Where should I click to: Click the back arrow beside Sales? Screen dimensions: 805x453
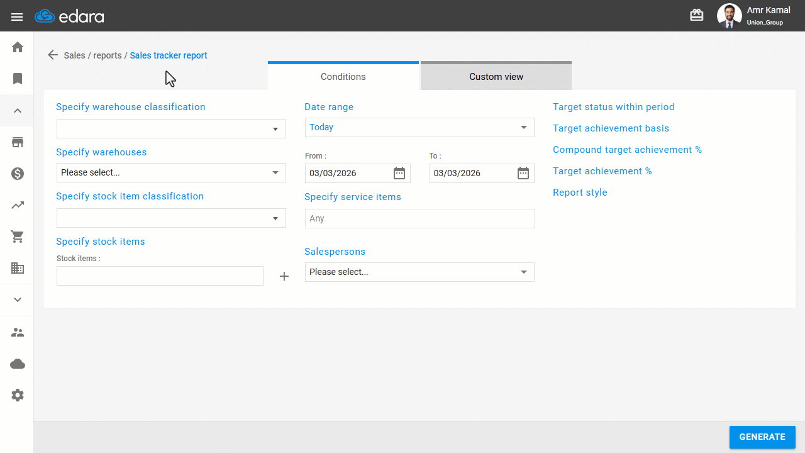(x=53, y=55)
